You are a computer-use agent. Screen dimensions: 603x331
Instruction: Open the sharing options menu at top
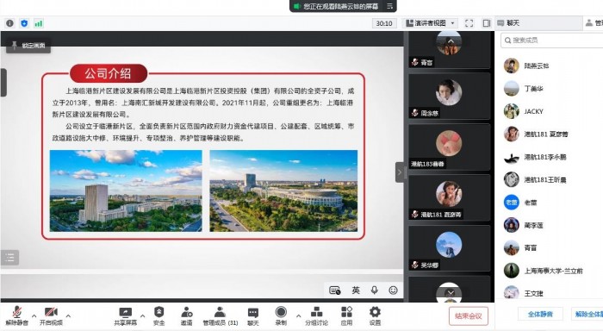point(389,6)
